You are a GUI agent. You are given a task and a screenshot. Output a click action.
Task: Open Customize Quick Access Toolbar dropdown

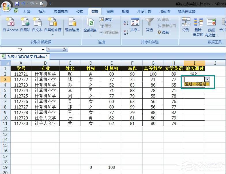50,4
